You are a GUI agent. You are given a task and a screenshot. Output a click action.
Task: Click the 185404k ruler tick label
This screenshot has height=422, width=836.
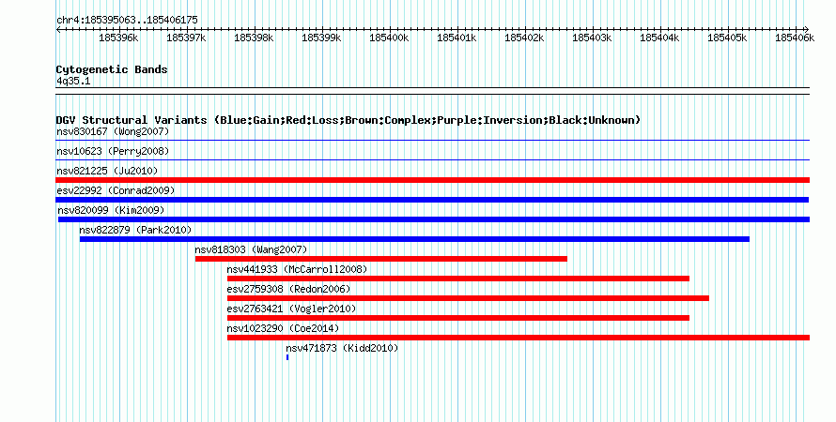(x=659, y=38)
